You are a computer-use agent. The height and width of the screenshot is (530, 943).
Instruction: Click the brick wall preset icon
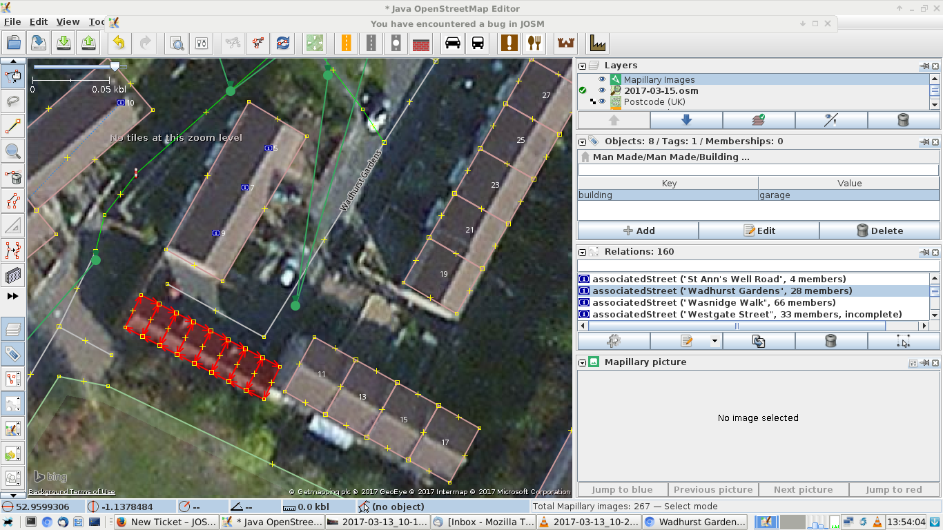421,43
